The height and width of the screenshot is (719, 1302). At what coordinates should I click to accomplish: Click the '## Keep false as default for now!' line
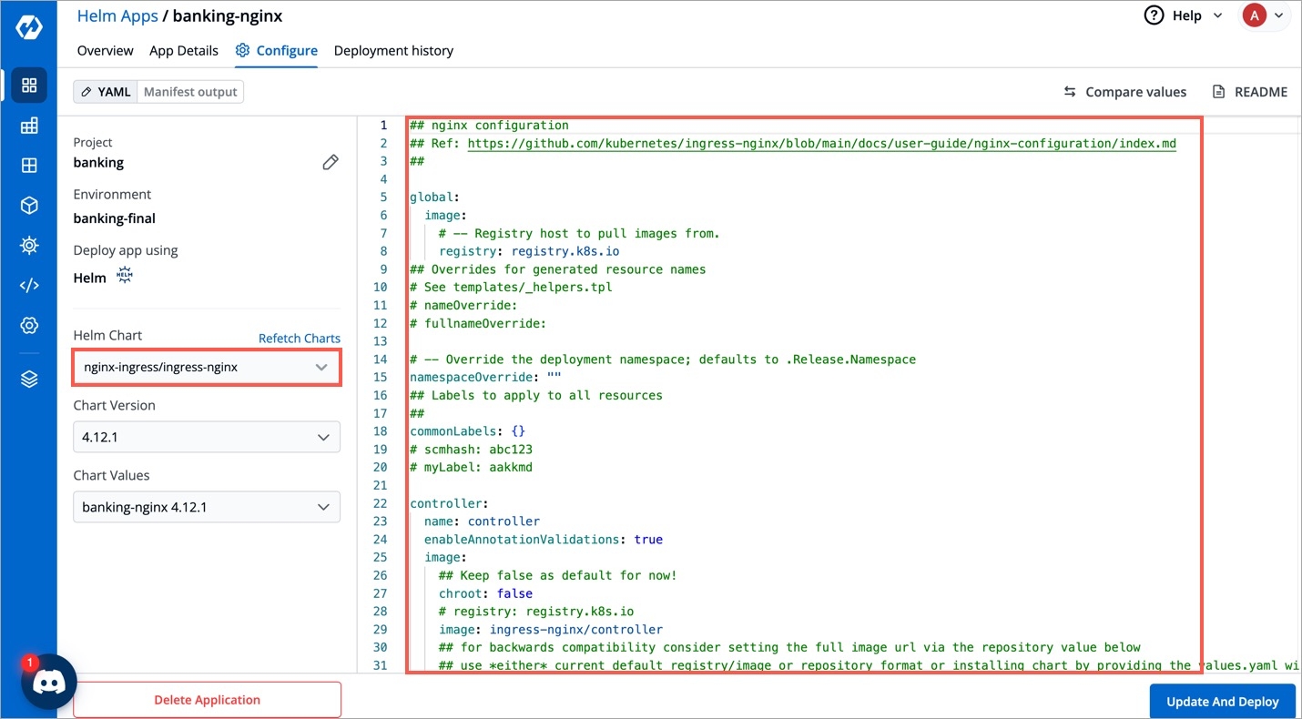coord(558,575)
